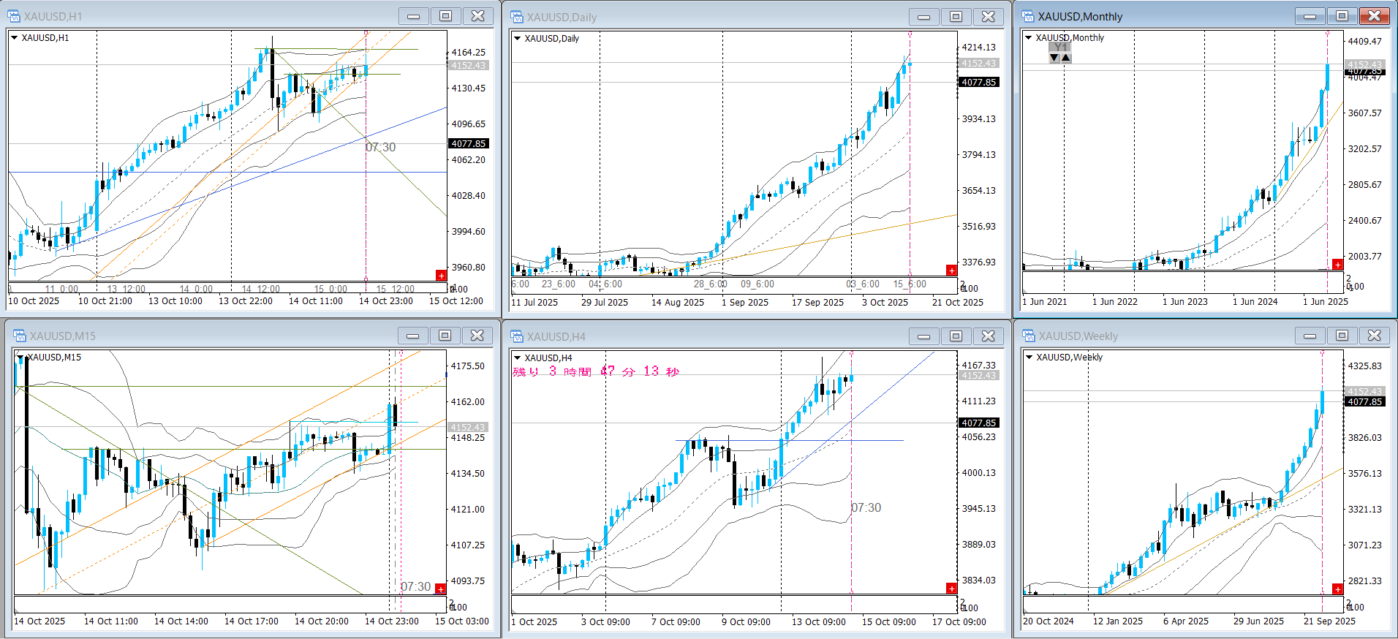The height and width of the screenshot is (639, 1398).
Task: Click the 4077.85 price label on H1 chart
Action: click(x=468, y=144)
